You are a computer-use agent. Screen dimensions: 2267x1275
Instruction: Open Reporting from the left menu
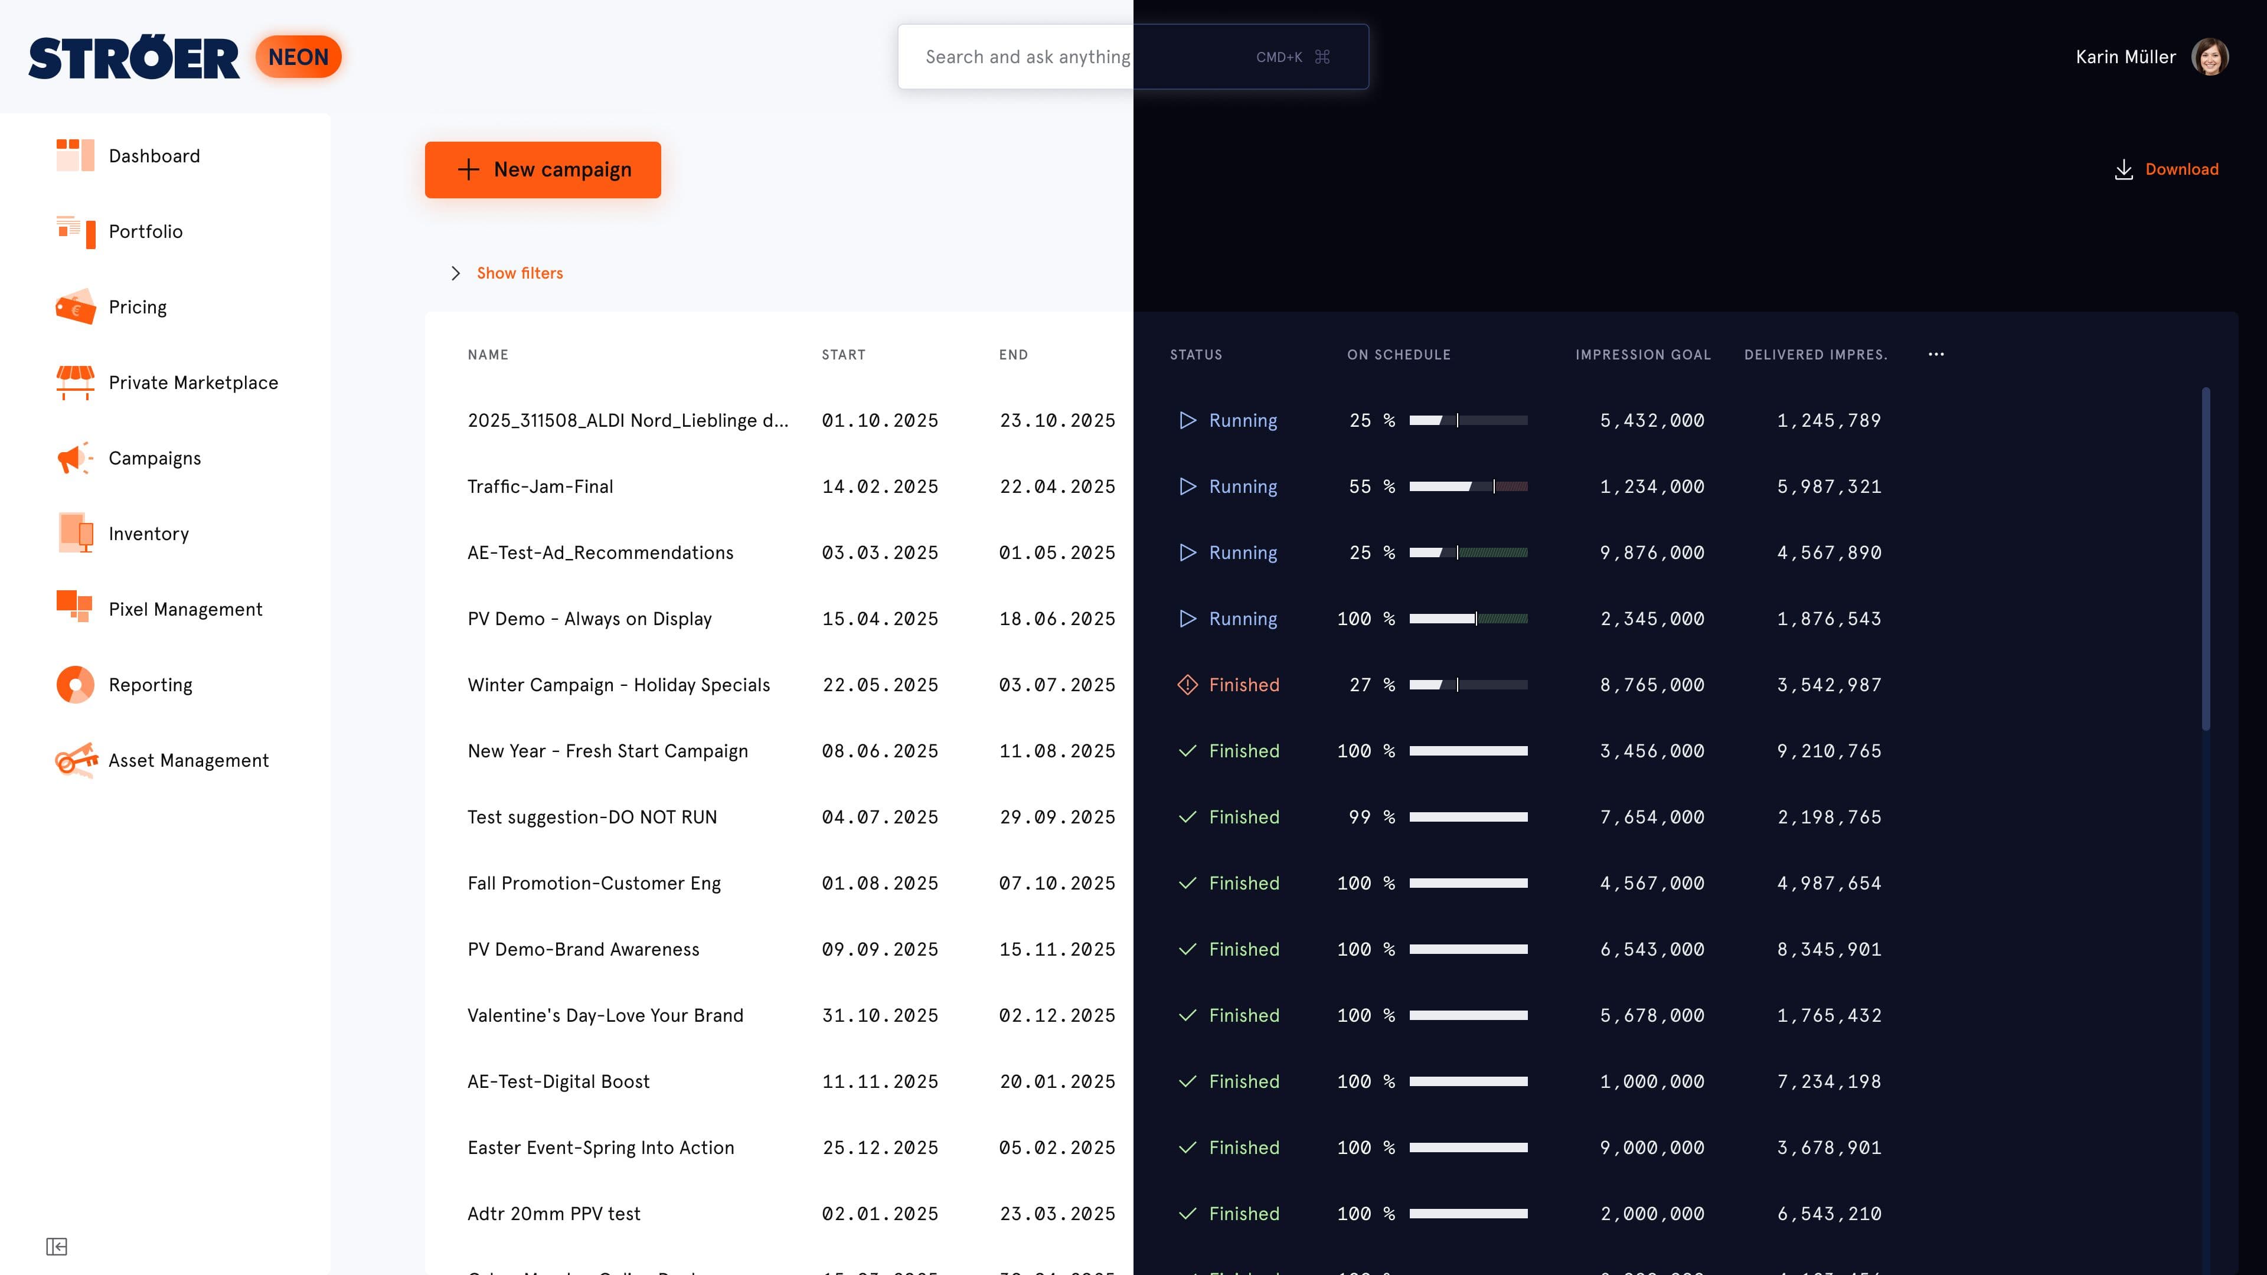pos(151,684)
